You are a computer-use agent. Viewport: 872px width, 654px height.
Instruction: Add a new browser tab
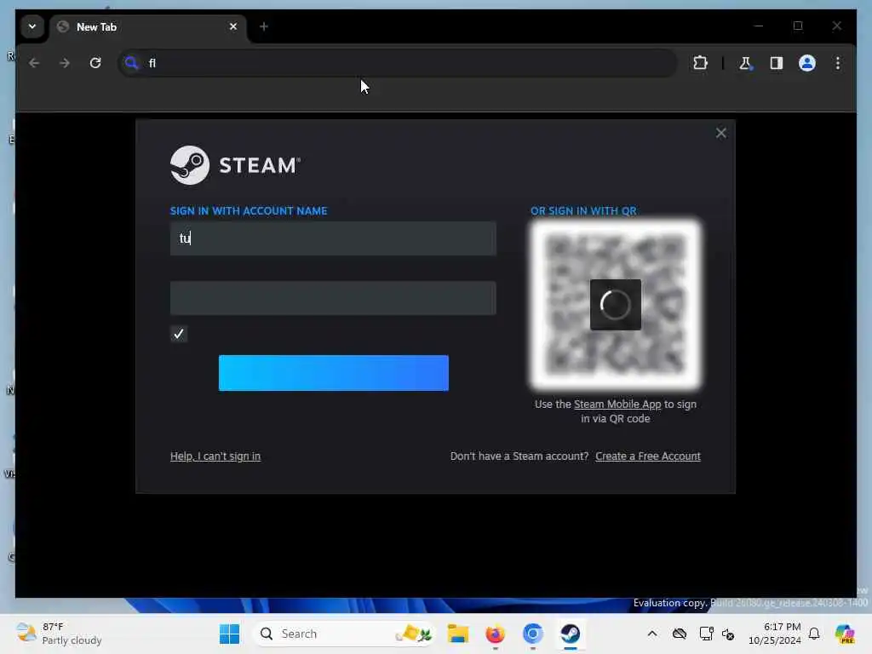click(264, 26)
